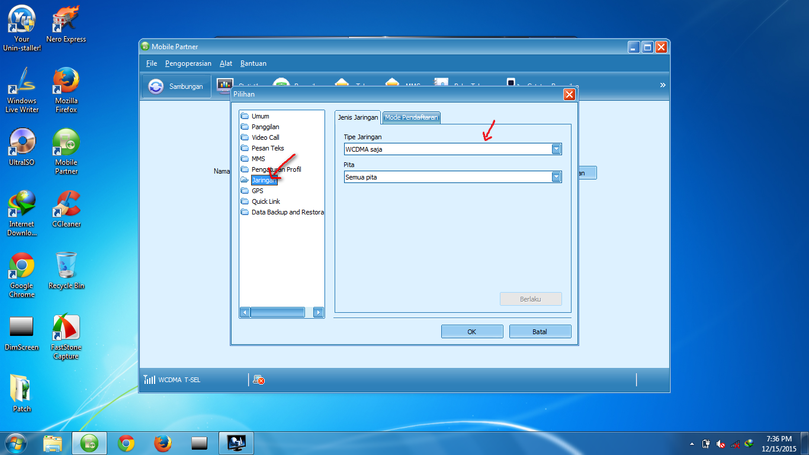
Task: Click the WCDMA saja combo box field
Action: point(452,149)
